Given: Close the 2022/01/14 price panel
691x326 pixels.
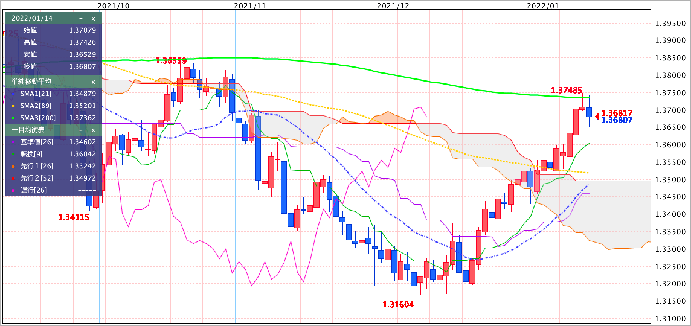Looking at the screenshot, I should [x=93, y=18].
